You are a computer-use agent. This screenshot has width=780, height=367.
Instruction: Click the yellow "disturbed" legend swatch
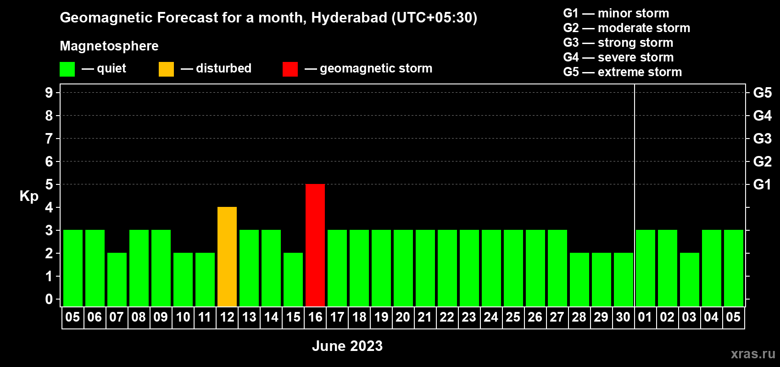pyautogui.click(x=166, y=69)
